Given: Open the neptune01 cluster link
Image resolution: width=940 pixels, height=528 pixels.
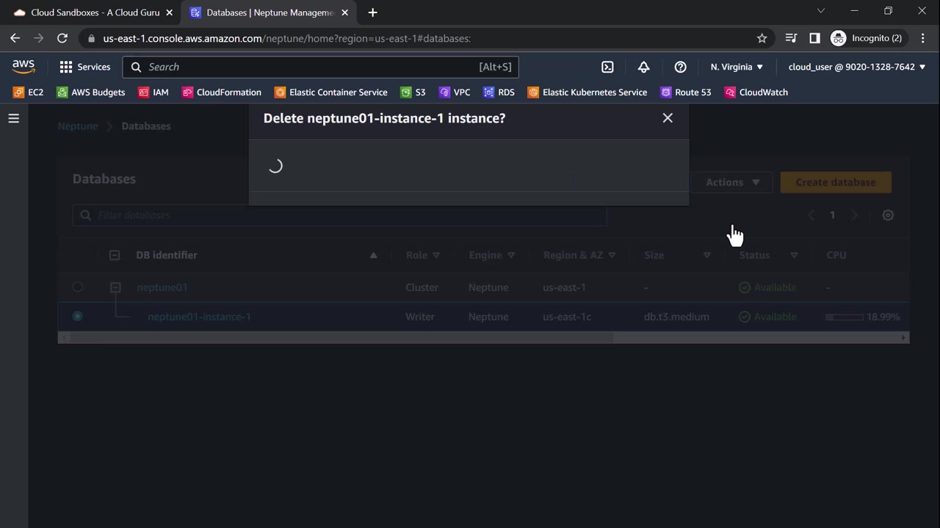Looking at the screenshot, I should [162, 287].
